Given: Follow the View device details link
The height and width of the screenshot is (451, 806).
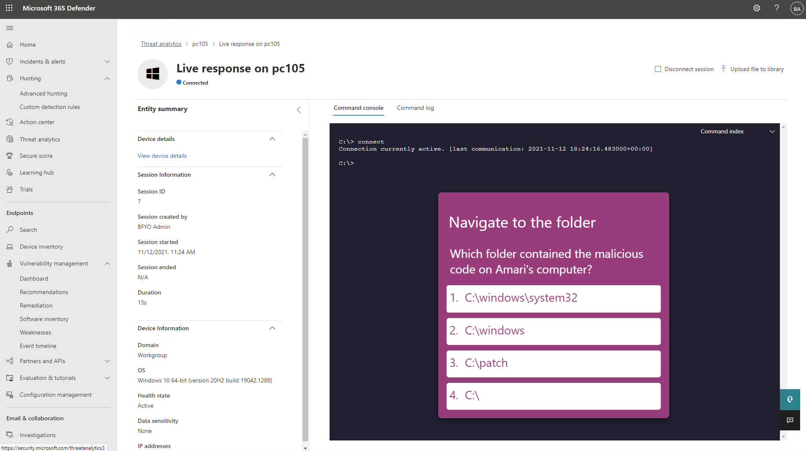Looking at the screenshot, I should (x=162, y=156).
